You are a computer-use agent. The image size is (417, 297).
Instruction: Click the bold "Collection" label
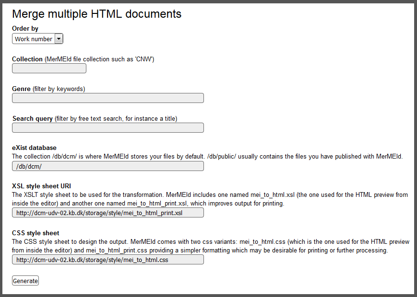point(27,59)
